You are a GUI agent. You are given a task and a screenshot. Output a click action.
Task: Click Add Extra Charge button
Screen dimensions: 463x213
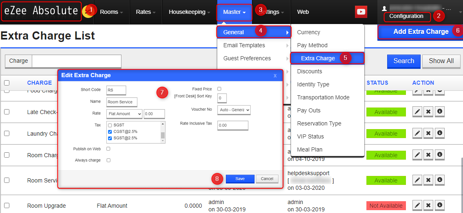(421, 32)
